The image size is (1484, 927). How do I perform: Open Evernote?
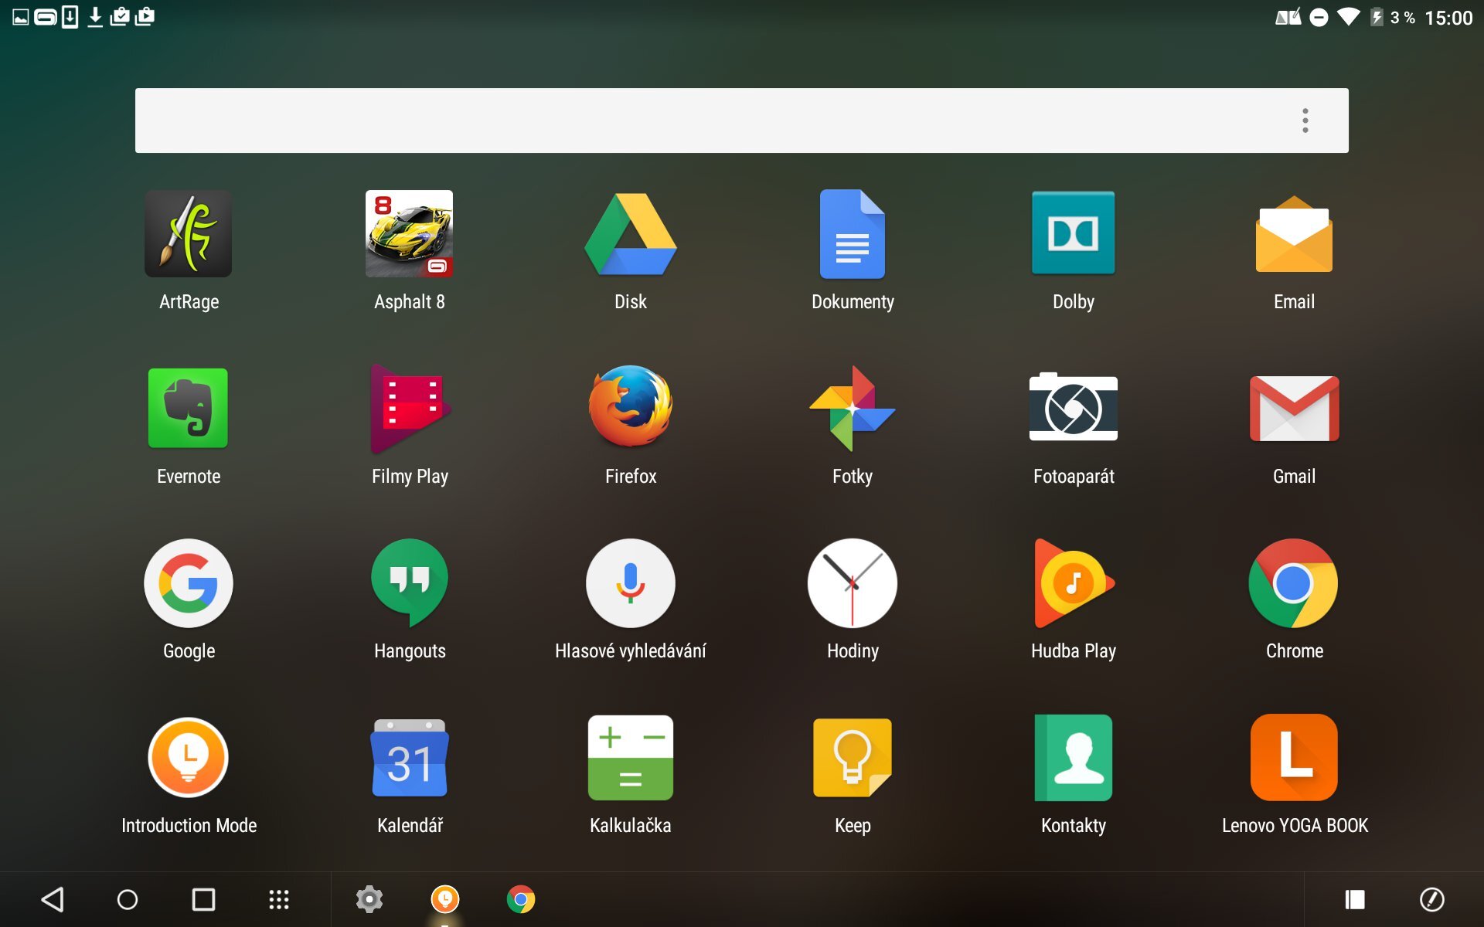[x=188, y=408]
